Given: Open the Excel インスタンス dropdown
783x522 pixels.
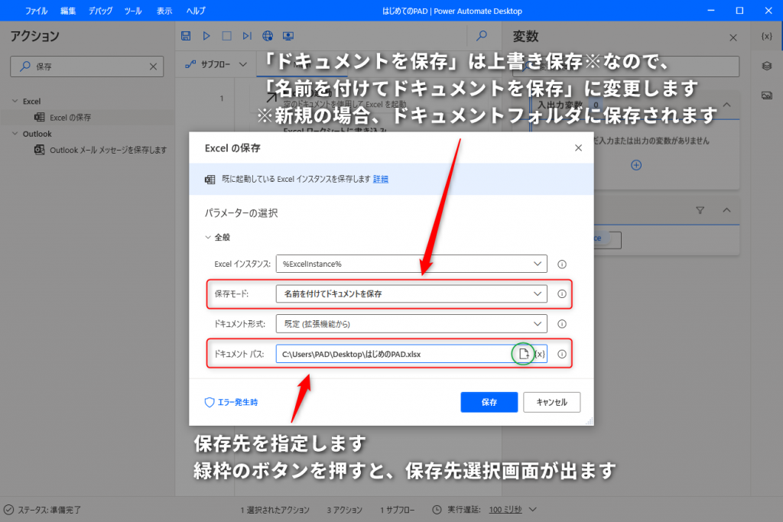Looking at the screenshot, I should pyautogui.click(x=411, y=264).
